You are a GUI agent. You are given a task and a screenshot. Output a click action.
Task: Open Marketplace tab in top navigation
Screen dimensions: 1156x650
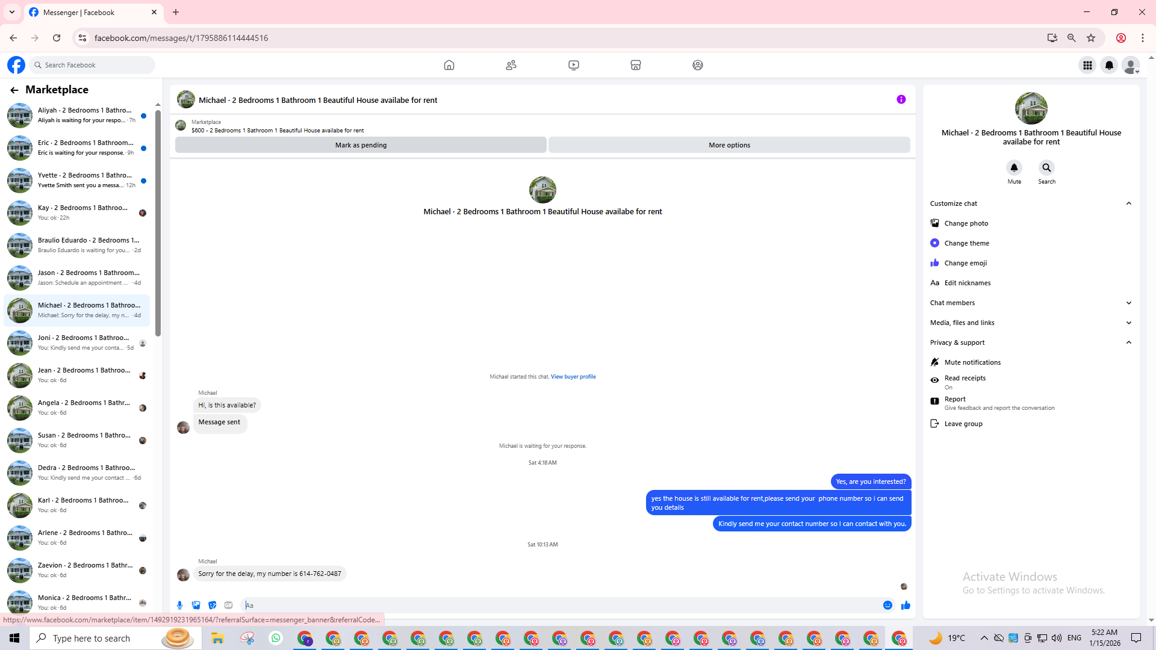tap(635, 65)
